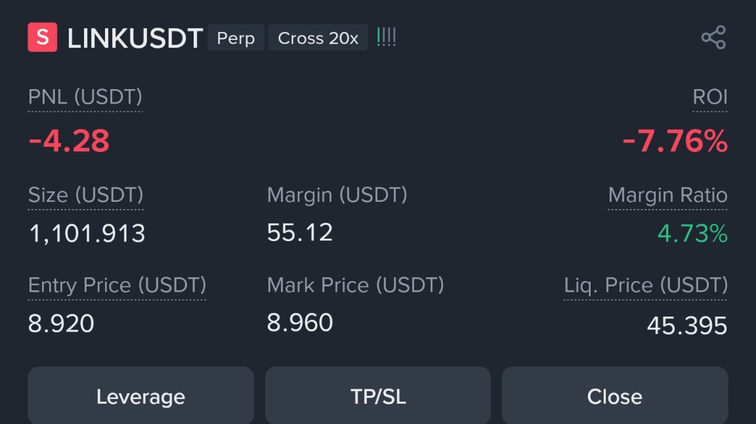Select the -7.76% ROI value

(675, 141)
